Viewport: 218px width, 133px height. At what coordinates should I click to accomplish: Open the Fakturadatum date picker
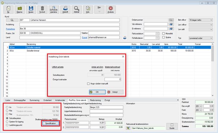pyautogui.click(x=157, y=34)
